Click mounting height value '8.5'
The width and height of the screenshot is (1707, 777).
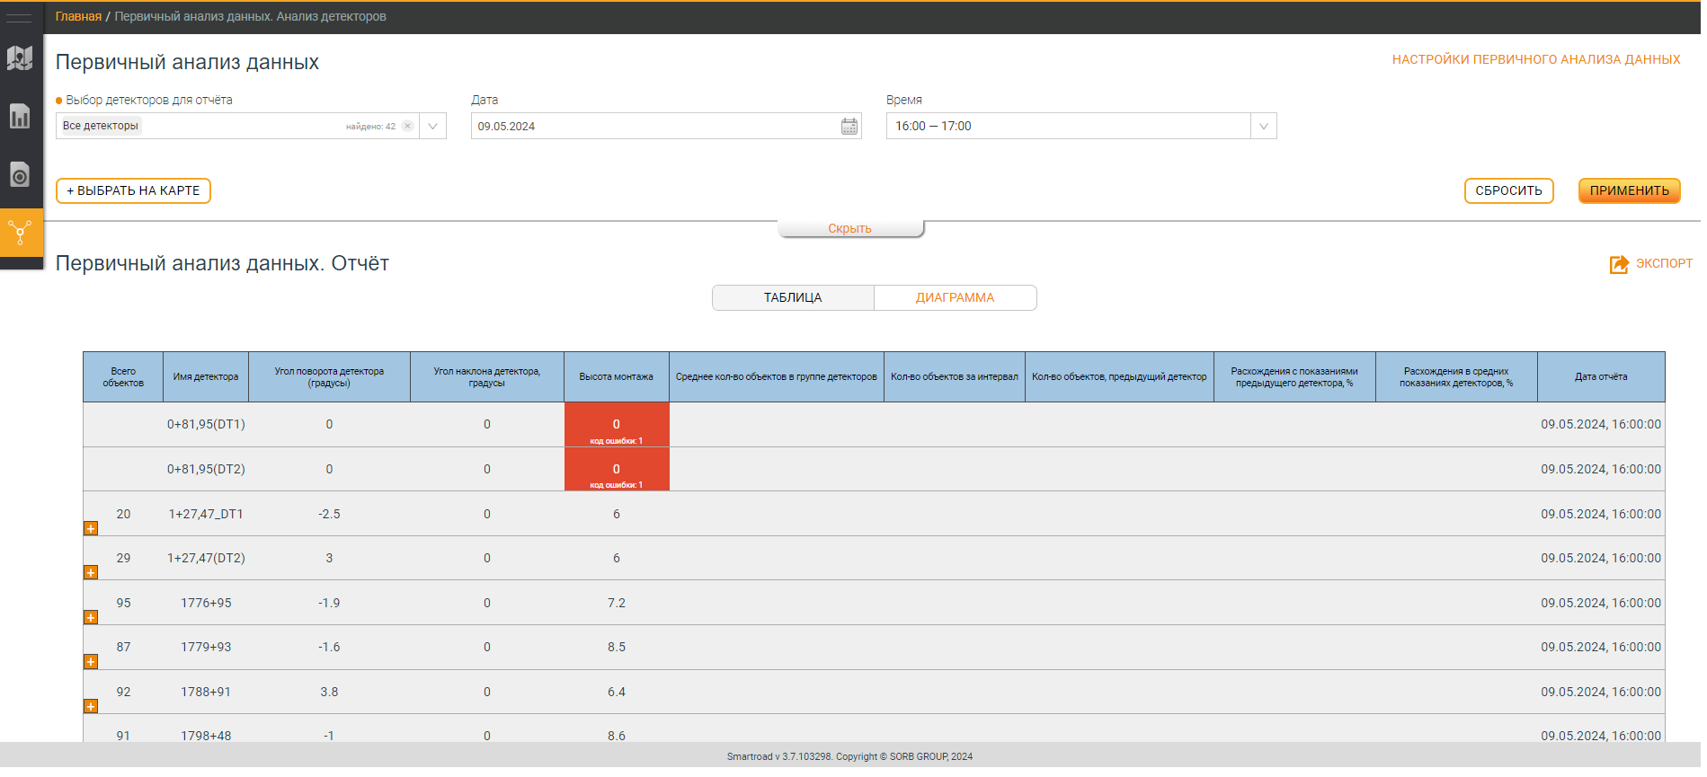point(617,648)
